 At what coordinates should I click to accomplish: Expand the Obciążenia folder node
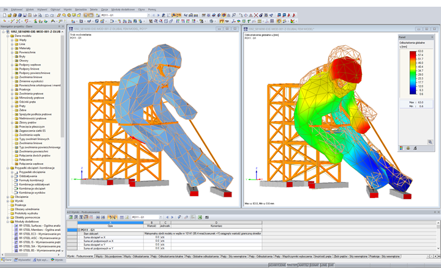[8, 197]
